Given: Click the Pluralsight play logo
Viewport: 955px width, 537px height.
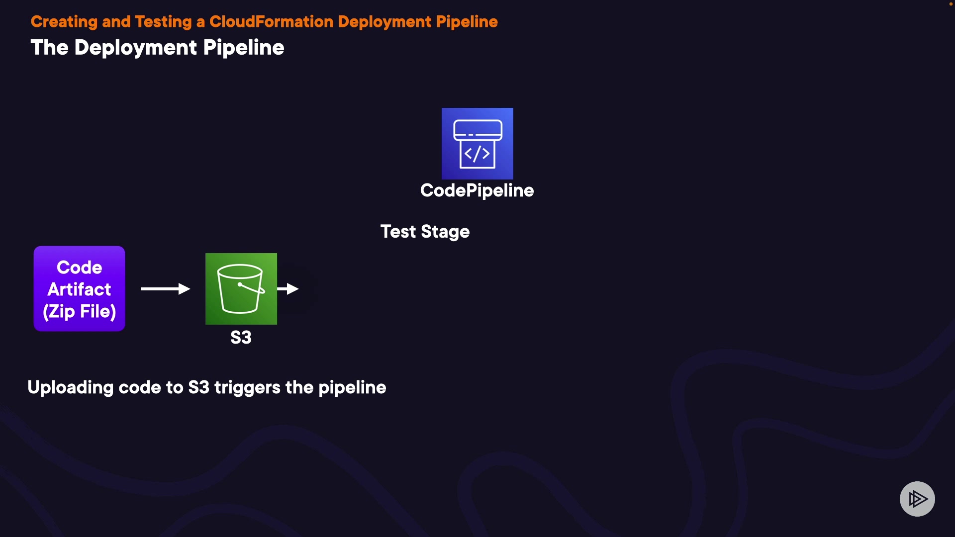Looking at the screenshot, I should tap(917, 499).
